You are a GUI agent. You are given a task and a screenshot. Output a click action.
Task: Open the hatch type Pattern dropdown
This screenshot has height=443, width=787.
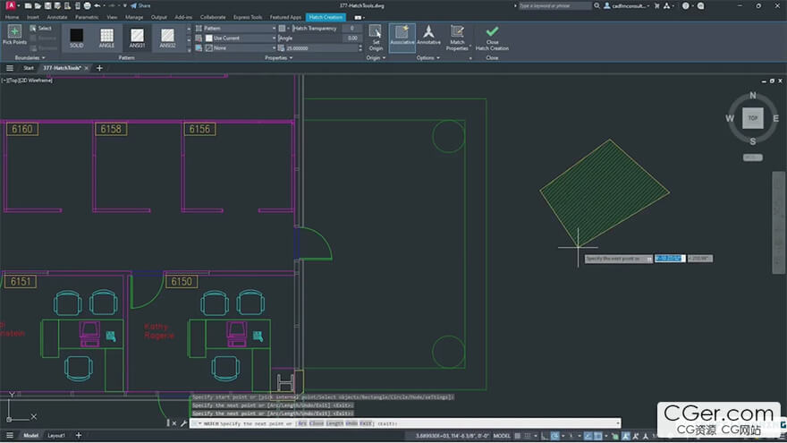[240, 29]
